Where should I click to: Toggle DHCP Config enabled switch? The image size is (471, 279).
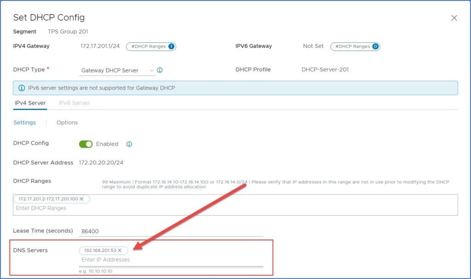tap(86, 144)
